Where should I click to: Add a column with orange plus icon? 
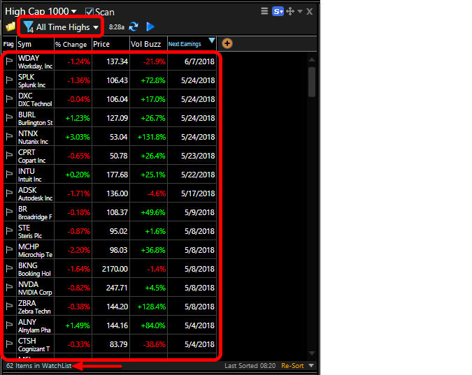point(227,43)
